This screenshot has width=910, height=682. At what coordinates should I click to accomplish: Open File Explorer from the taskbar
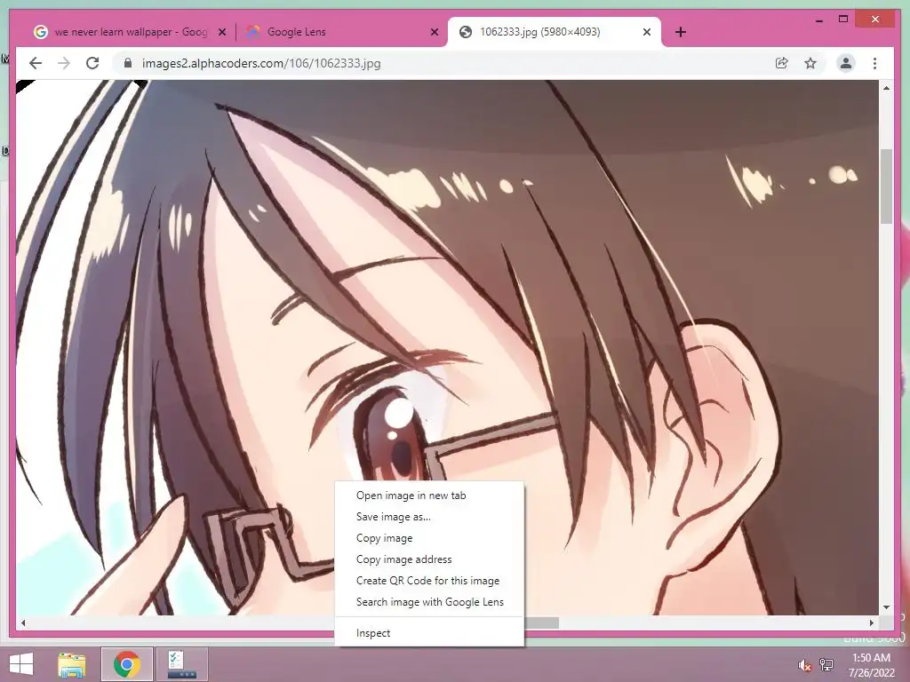72,664
